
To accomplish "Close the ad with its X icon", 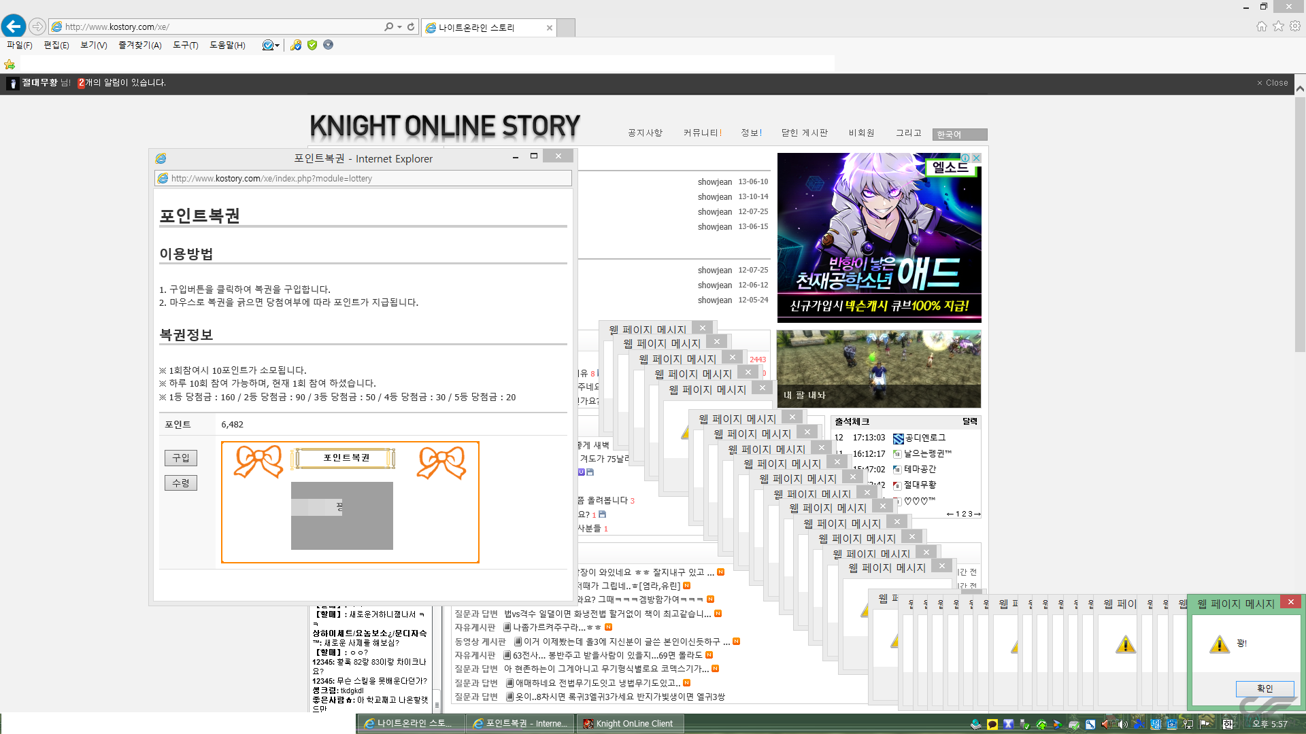I will coord(977,158).
